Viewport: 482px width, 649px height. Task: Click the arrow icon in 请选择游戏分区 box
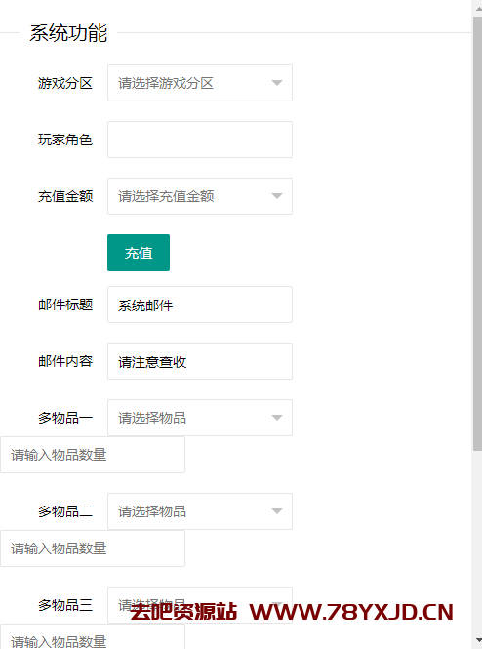(277, 83)
